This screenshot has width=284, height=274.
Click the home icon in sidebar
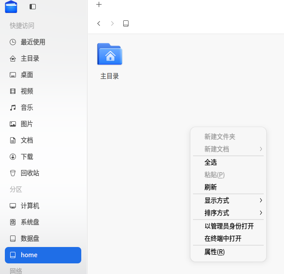tap(13, 58)
